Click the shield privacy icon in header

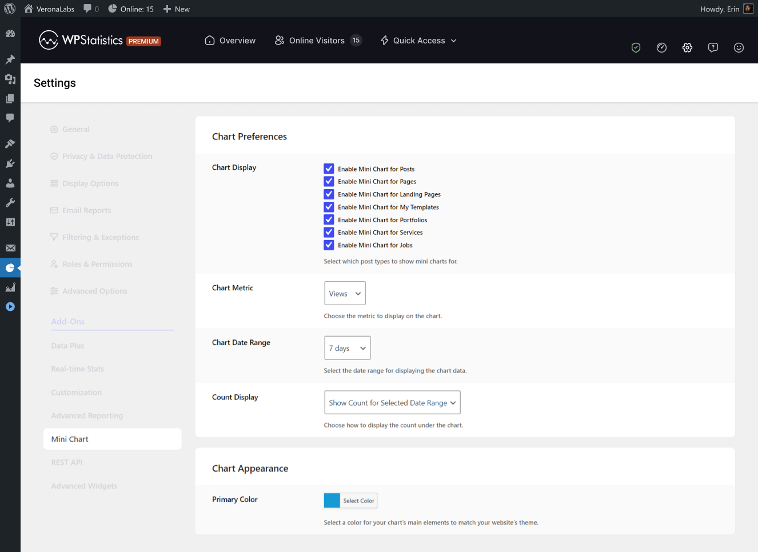pyautogui.click(x=636, y=48)
